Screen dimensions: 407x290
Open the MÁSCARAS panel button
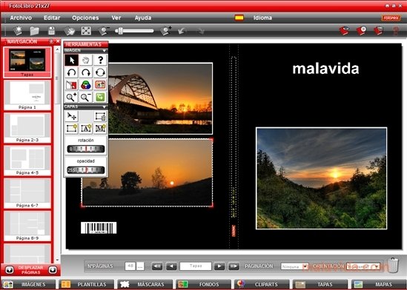pyautogui.click(x=145, y=284)
